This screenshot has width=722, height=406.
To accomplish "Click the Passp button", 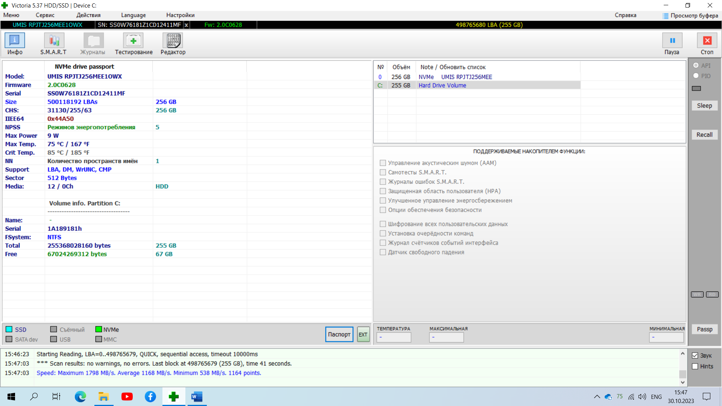I will [704, 329].
